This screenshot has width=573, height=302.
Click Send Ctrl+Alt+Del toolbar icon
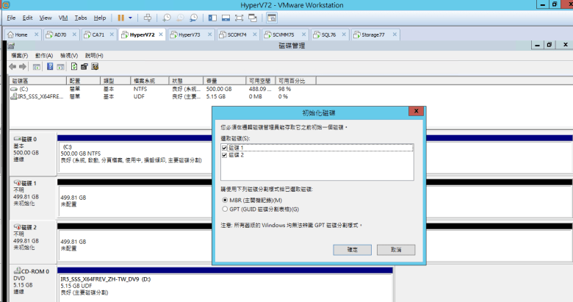pos(148,17)
